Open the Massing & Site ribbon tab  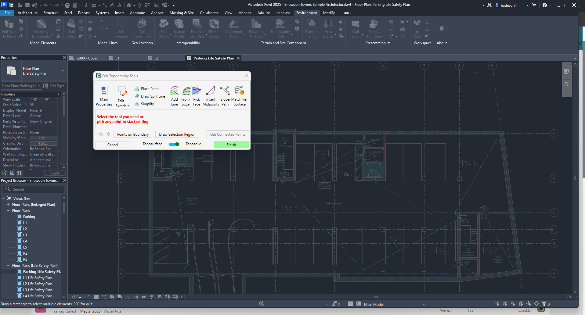(x=182, y=13)
